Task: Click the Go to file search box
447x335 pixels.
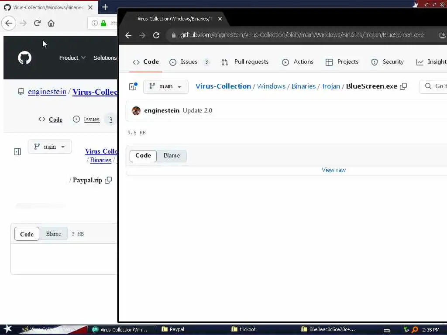Action: coord(433,86)
